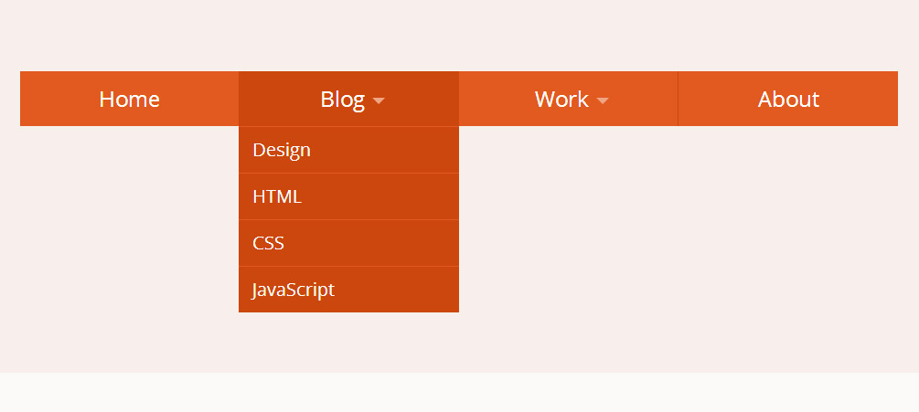
Task: Visit the About page link
Action: pos(788,100)
